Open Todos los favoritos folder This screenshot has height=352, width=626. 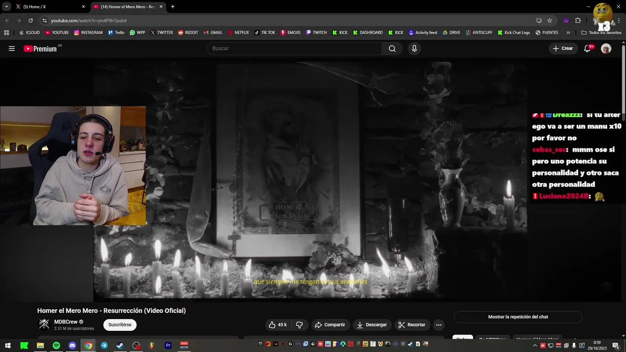(x=601, y=33)
